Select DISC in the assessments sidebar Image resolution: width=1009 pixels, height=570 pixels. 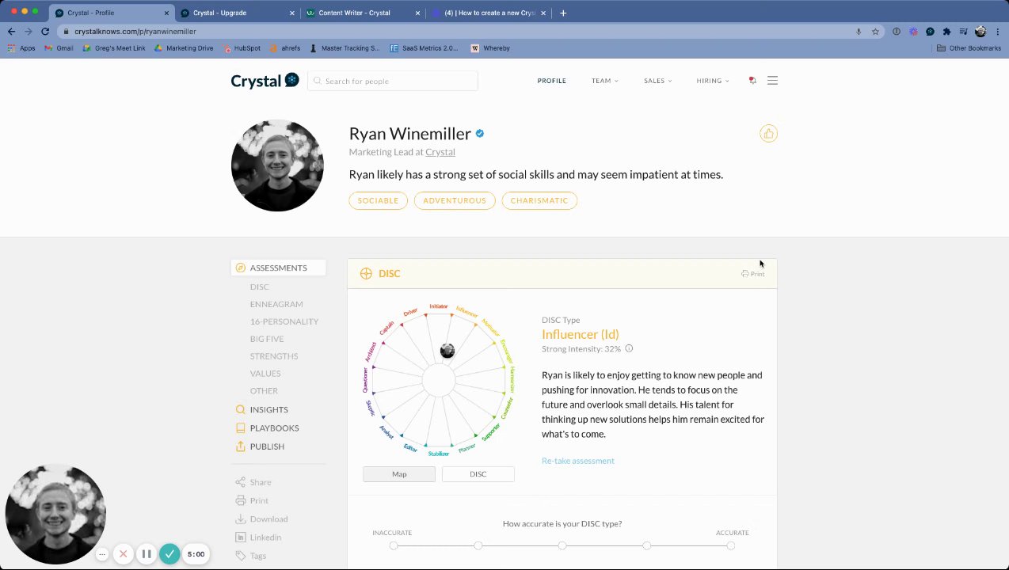260,287
